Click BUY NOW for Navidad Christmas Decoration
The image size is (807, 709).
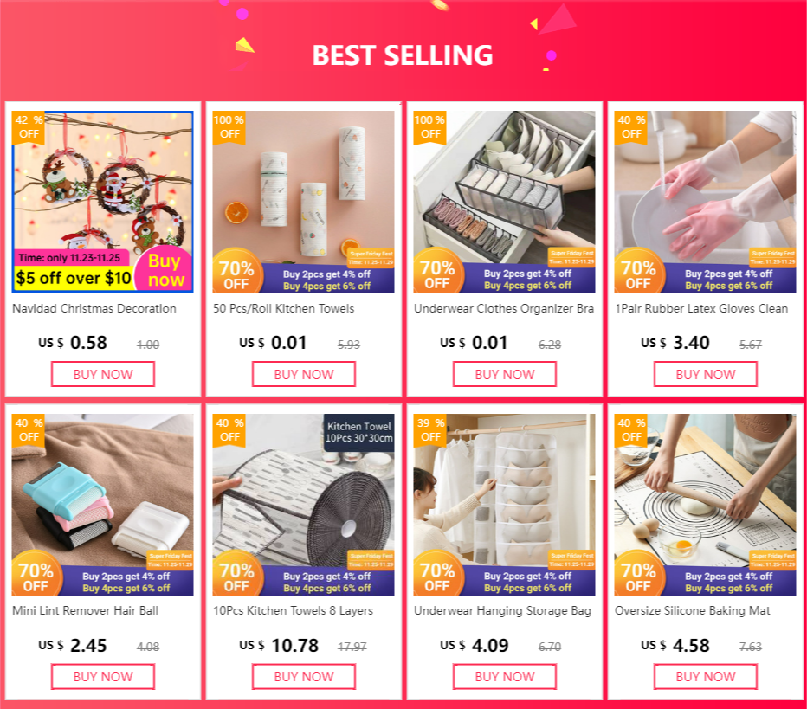(x=103, y=374)
